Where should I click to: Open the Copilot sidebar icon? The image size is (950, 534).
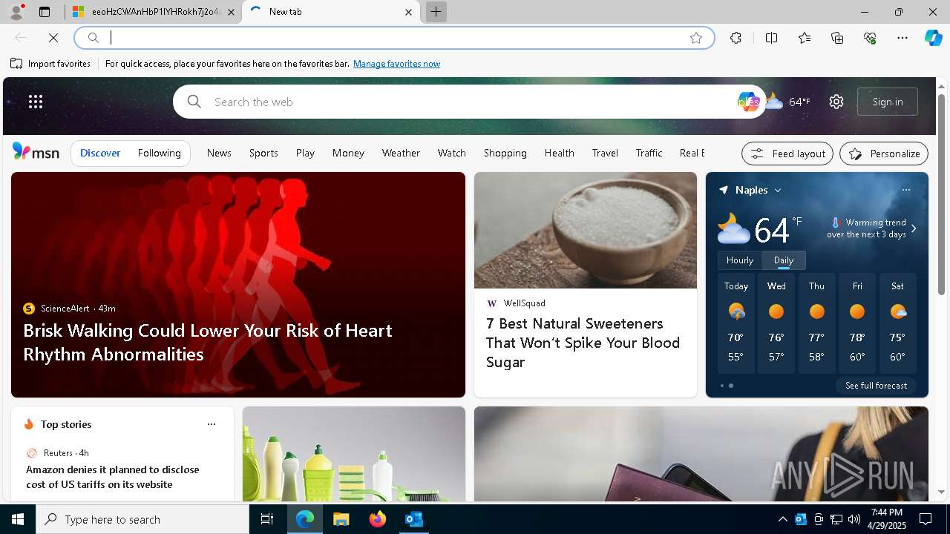(934, 38)
